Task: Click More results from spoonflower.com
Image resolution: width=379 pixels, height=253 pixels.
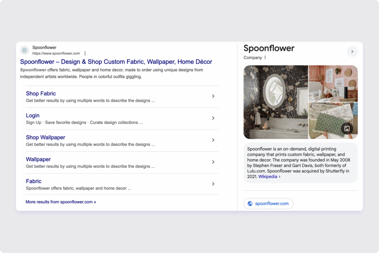Action: tap(61, 202)
